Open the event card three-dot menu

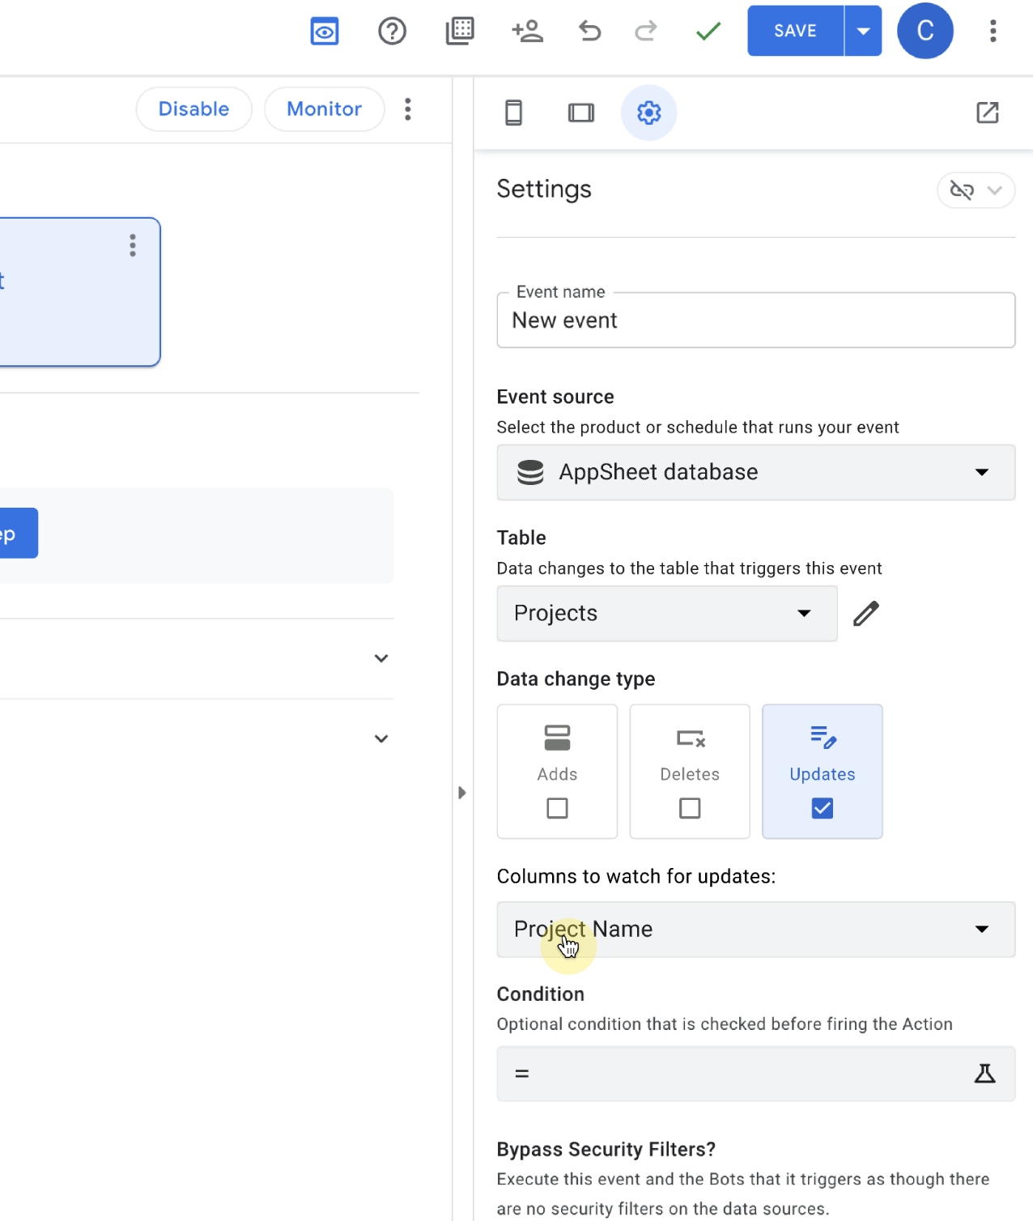(x=133, y=245)
